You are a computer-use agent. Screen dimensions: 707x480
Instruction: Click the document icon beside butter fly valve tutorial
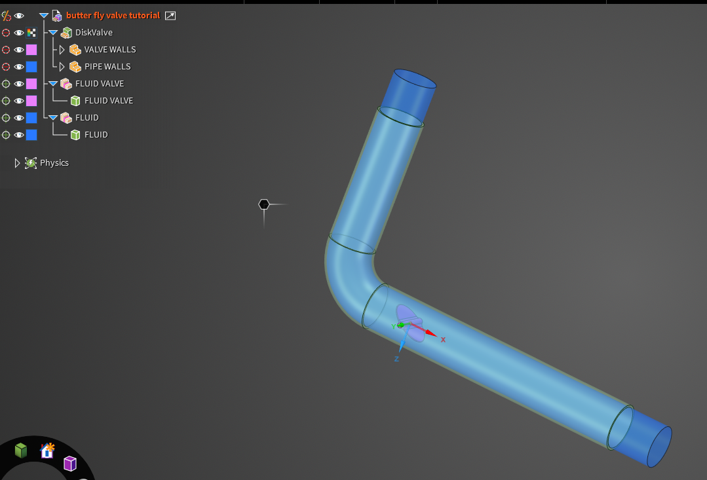click(57, 16)
